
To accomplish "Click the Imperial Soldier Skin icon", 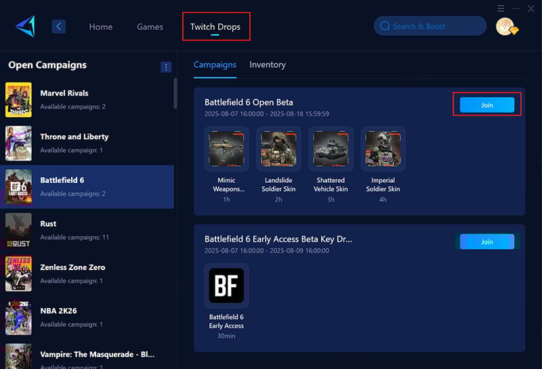I will (x=383, y=149).
